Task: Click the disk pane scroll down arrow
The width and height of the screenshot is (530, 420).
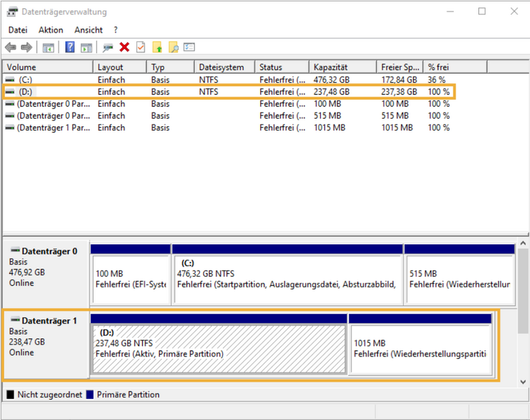Action: [x=523, y=382]
